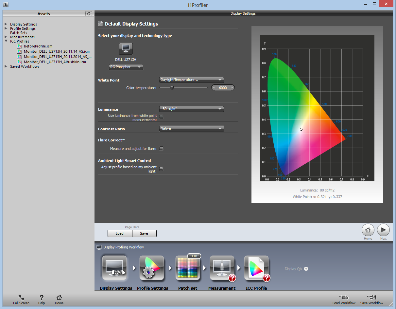Open the ICC Profile workflow step icon
This screenshot has width=396, height=309.
tap(257, 268)
